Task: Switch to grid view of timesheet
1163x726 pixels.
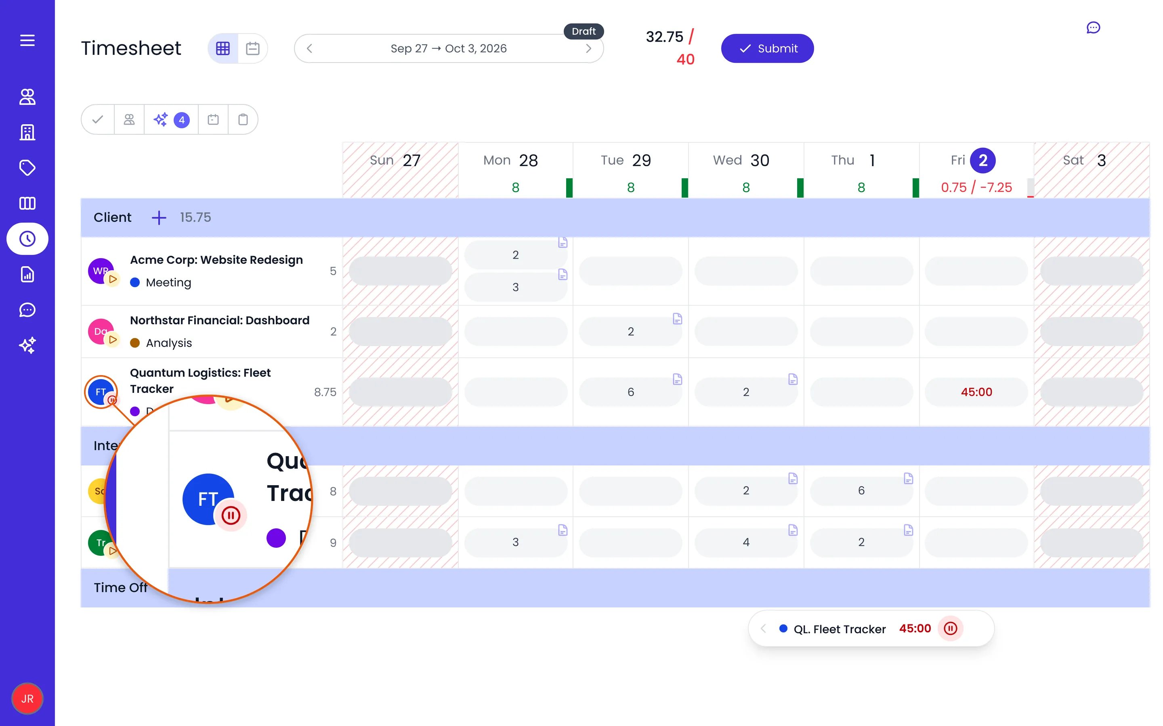Action: 223,48
